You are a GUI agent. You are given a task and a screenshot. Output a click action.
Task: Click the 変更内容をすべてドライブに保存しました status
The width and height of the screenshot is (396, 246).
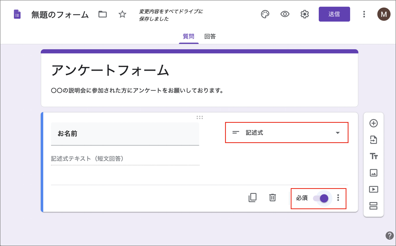click(171, 15)
